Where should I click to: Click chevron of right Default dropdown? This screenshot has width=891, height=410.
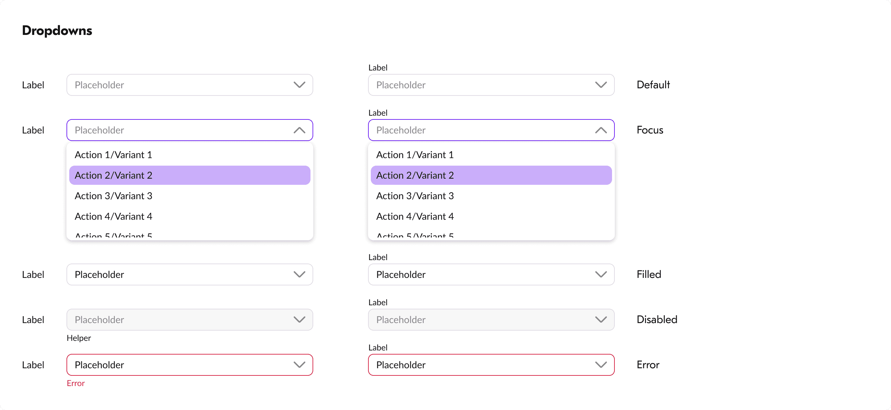[601, 85]
